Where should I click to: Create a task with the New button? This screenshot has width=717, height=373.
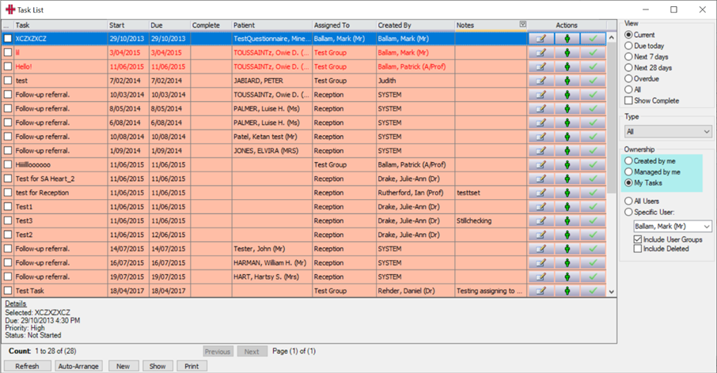(x=123, y=366)
